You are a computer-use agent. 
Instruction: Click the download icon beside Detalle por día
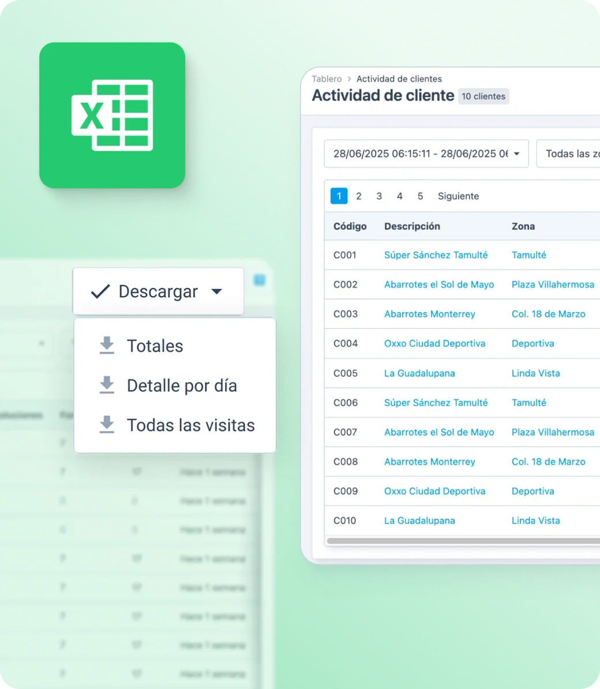tap(107, 385)
